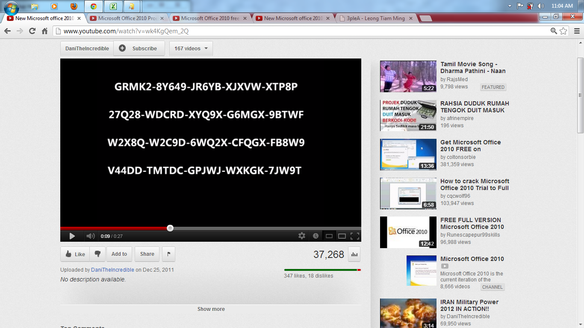Open Action Center flag icon in tray
Screen dimensions: 584x328
coord(520,6)
